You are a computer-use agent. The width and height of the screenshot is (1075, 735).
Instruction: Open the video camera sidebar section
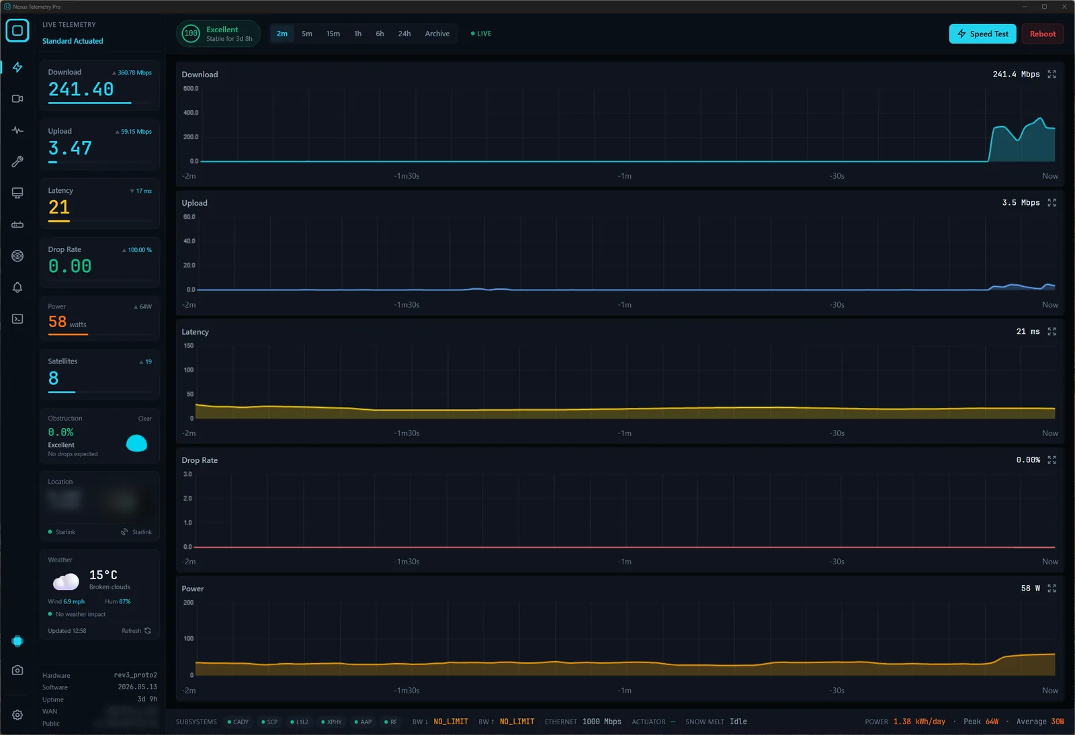pos(17,99)
